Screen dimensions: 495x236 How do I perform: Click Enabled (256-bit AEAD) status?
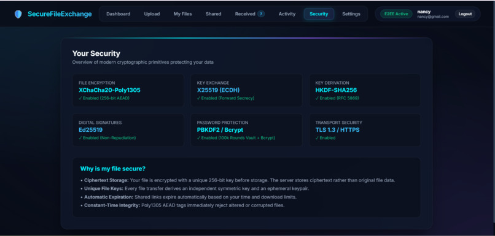104,98
